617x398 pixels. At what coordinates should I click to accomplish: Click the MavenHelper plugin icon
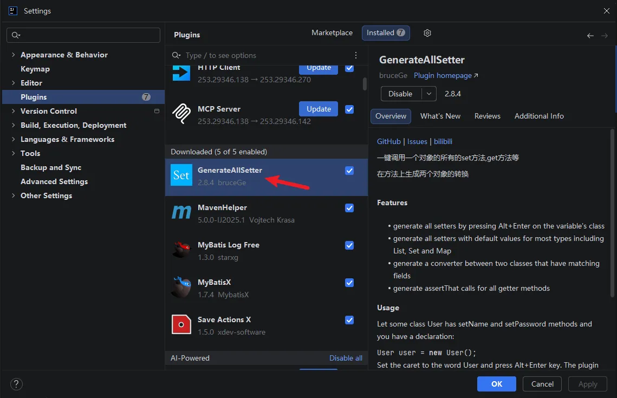181,212
